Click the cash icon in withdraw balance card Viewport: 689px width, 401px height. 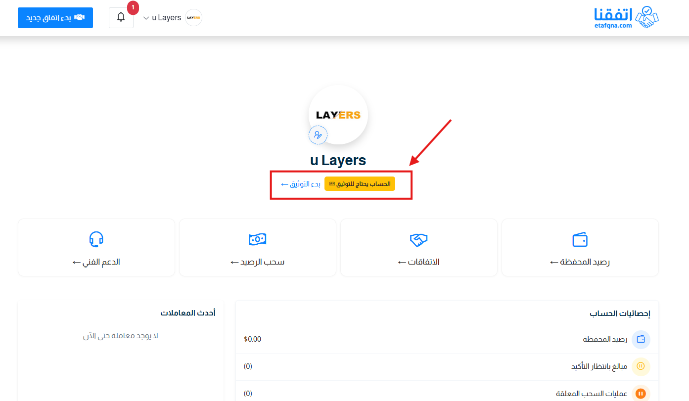coord(257,240)
